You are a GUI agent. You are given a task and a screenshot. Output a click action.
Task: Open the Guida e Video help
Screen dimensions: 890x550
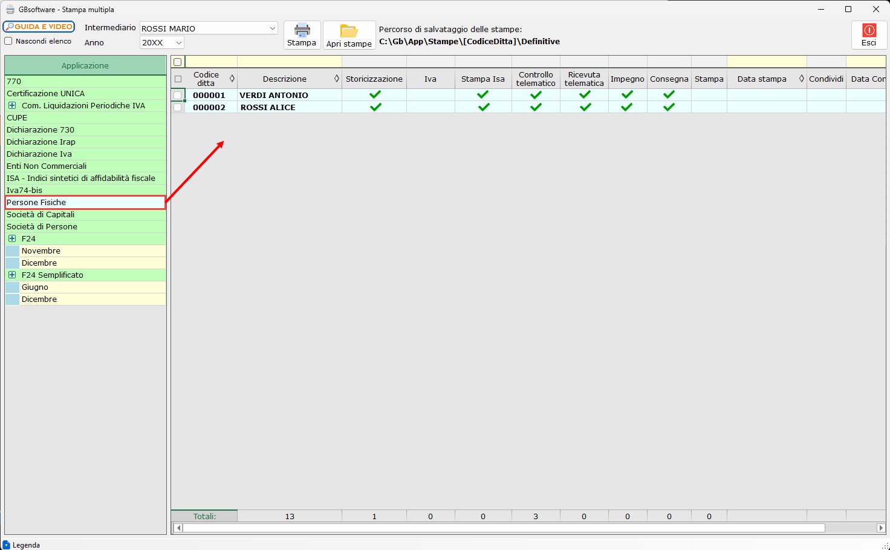click(x=39, y=27)
